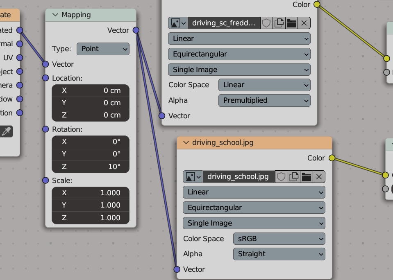
Task: Click the Mapping node Vector output socket
Action: 136,30
